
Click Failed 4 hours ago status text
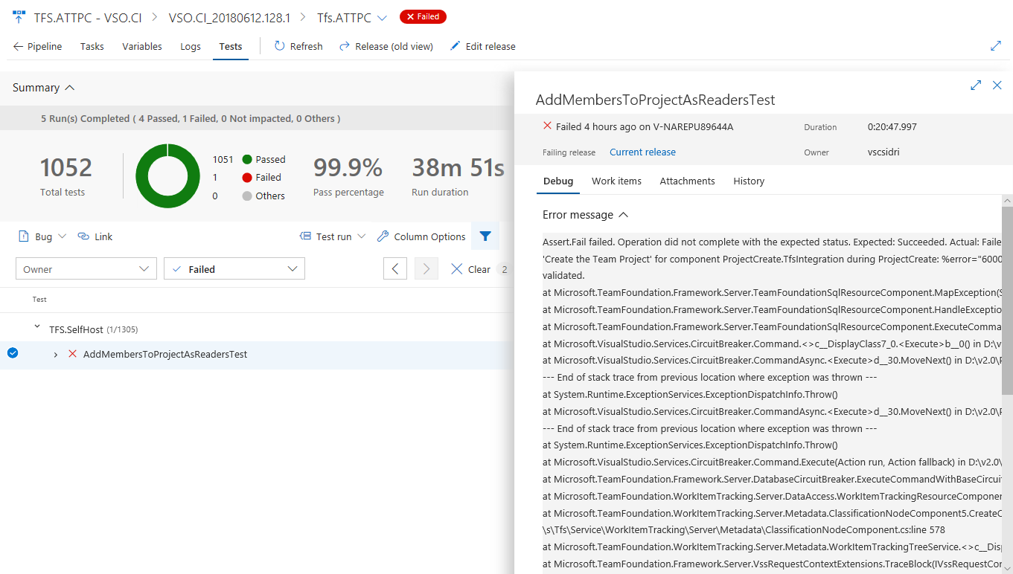click(645, 127)
